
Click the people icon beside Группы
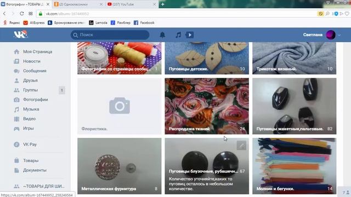coord(16,90)
